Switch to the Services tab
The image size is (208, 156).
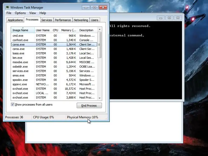[47, 20]
